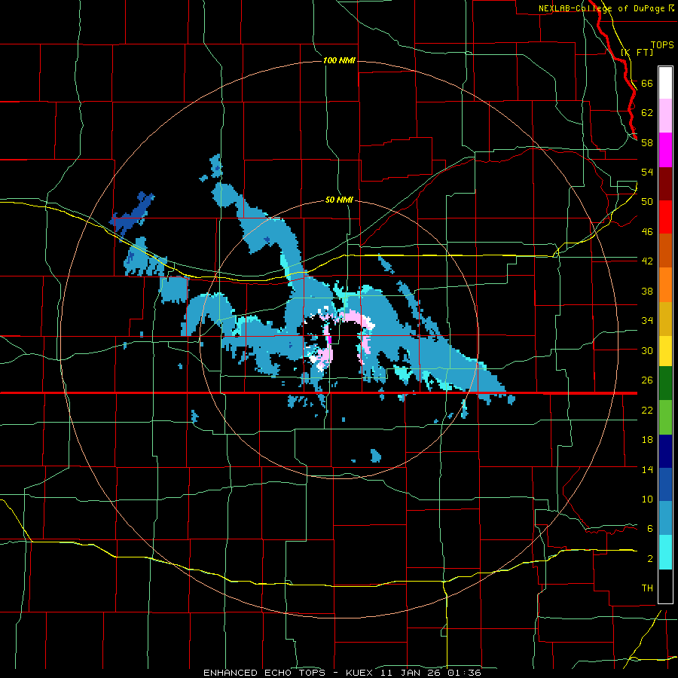
Task: Click the 6 legend value
Action: [x=650, y=529]
